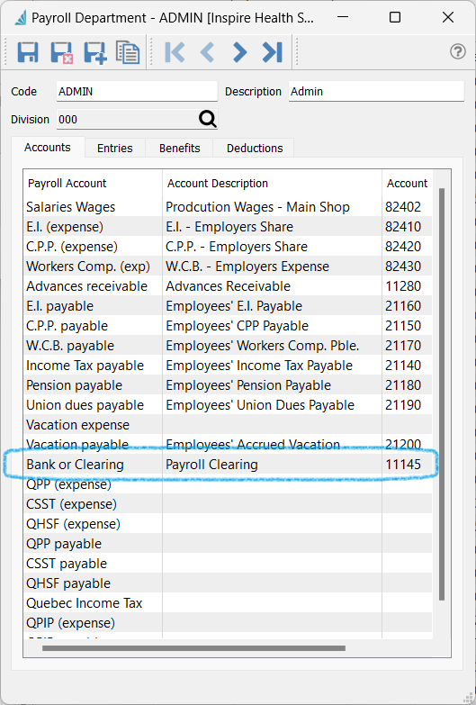Click the Payroll Account column header
476x705 pixels.
[93, 184]
